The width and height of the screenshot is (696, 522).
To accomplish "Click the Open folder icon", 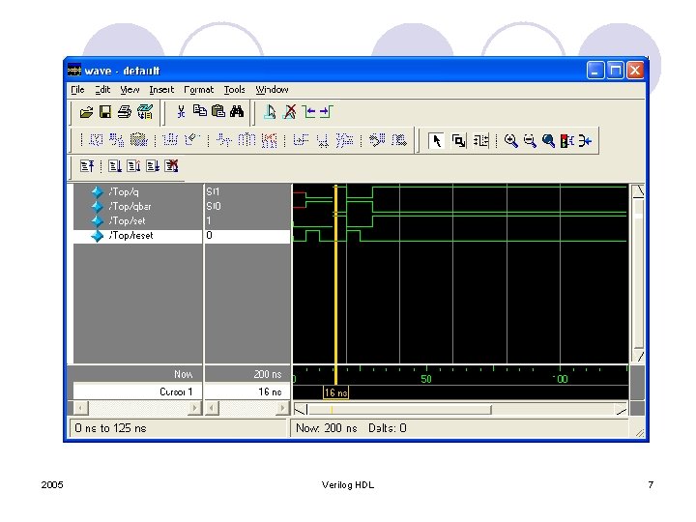I will [x=87, y=112].
